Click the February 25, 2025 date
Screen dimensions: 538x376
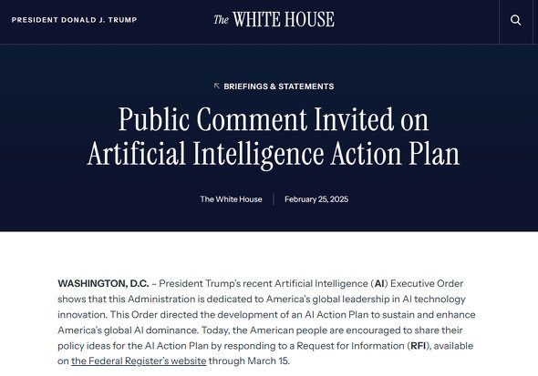[316, 199]
